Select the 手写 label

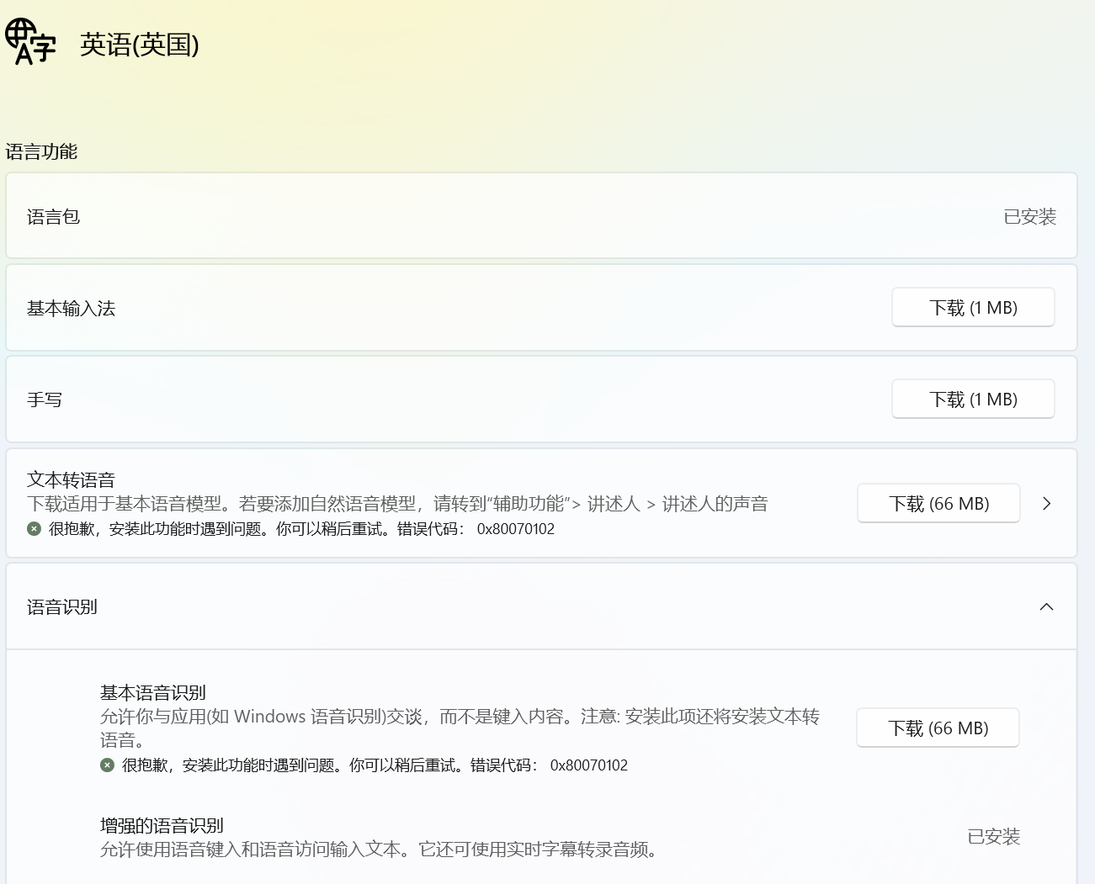point(45,400)
